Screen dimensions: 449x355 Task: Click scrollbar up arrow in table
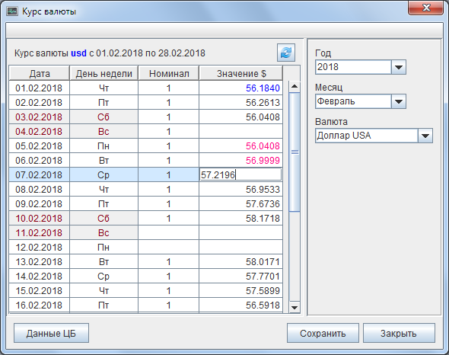tap(295, 86)
